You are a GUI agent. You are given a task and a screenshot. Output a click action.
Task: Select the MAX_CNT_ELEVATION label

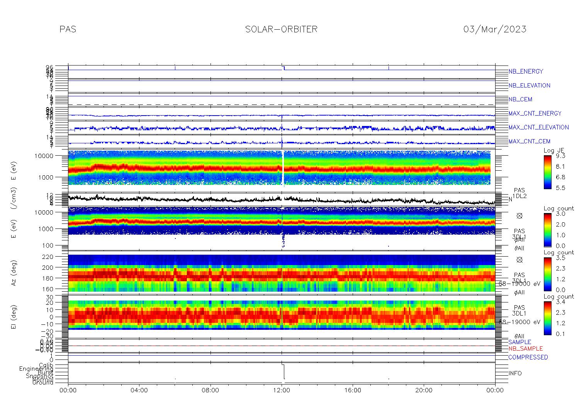click(x=538, y=127)
